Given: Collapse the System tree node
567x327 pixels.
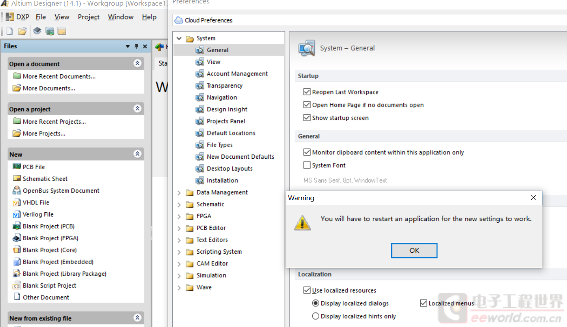Looking at the screenshot, I should coord(179,38).
